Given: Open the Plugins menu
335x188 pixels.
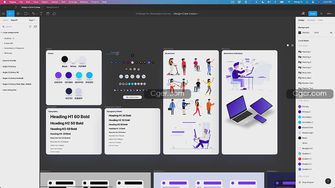Looking at the screenshot, I should click(x=95, y=2).
